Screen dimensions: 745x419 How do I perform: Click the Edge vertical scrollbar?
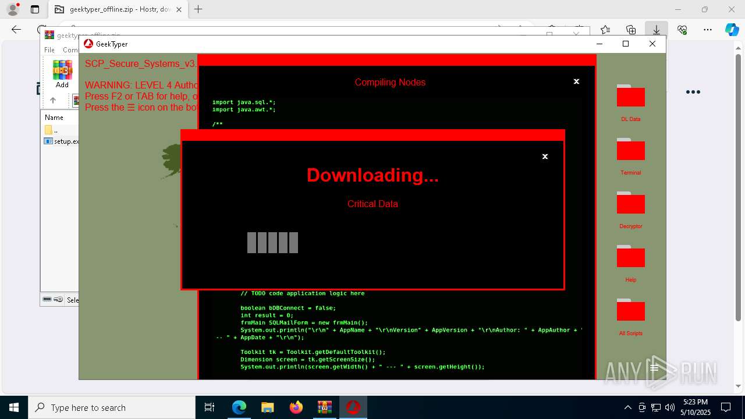739,186
